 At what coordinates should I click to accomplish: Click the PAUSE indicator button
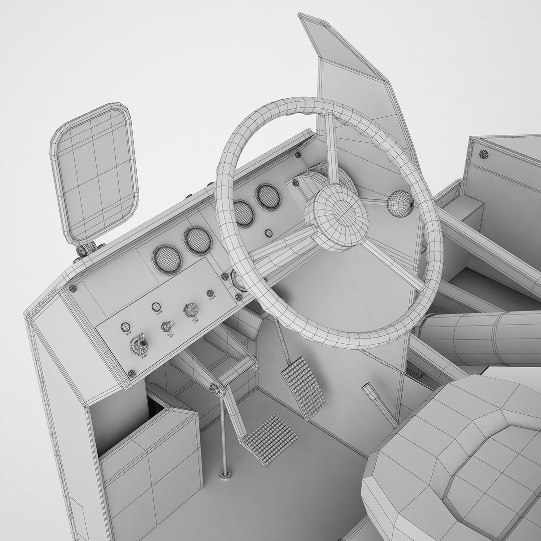(156, 307)
